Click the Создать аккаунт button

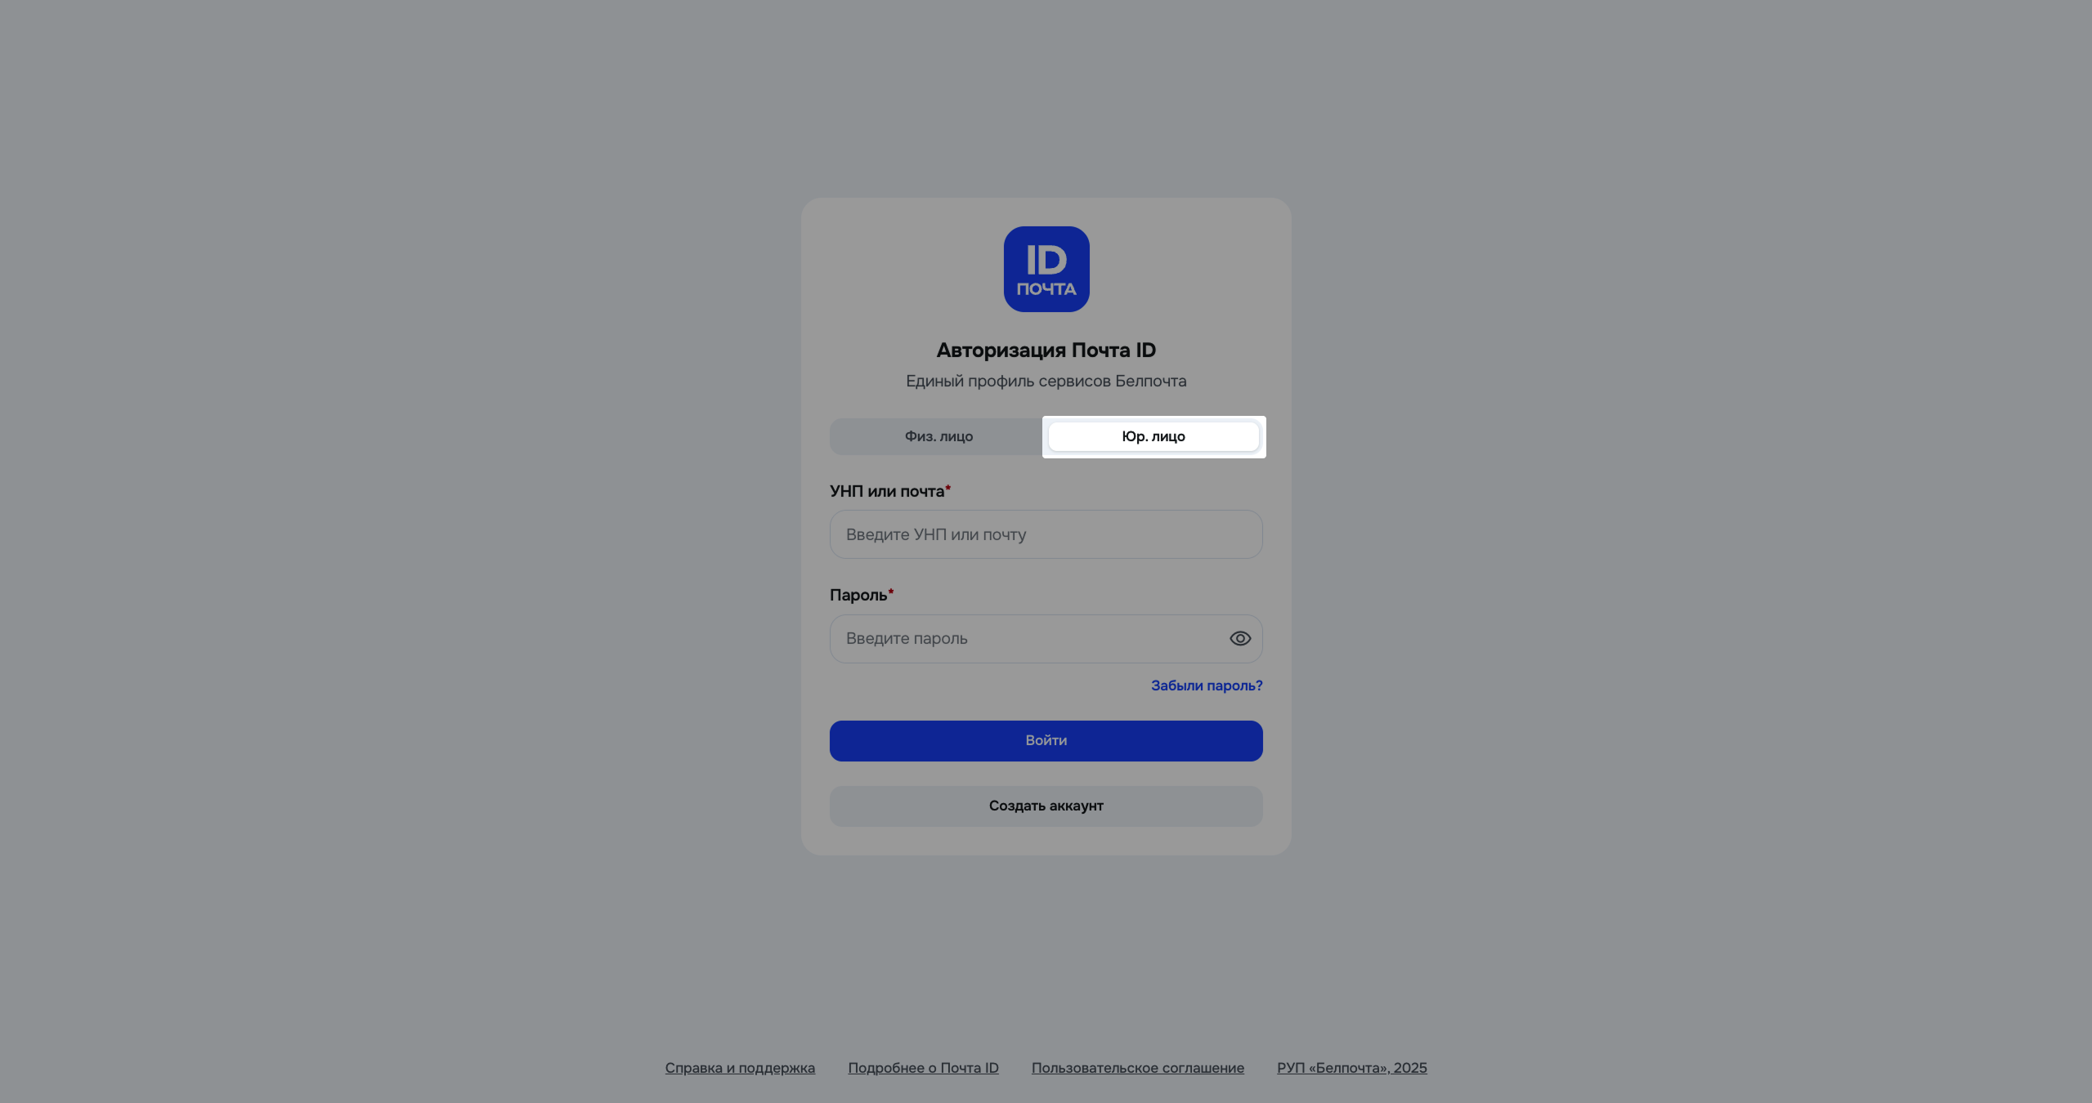click(1046, 806)
